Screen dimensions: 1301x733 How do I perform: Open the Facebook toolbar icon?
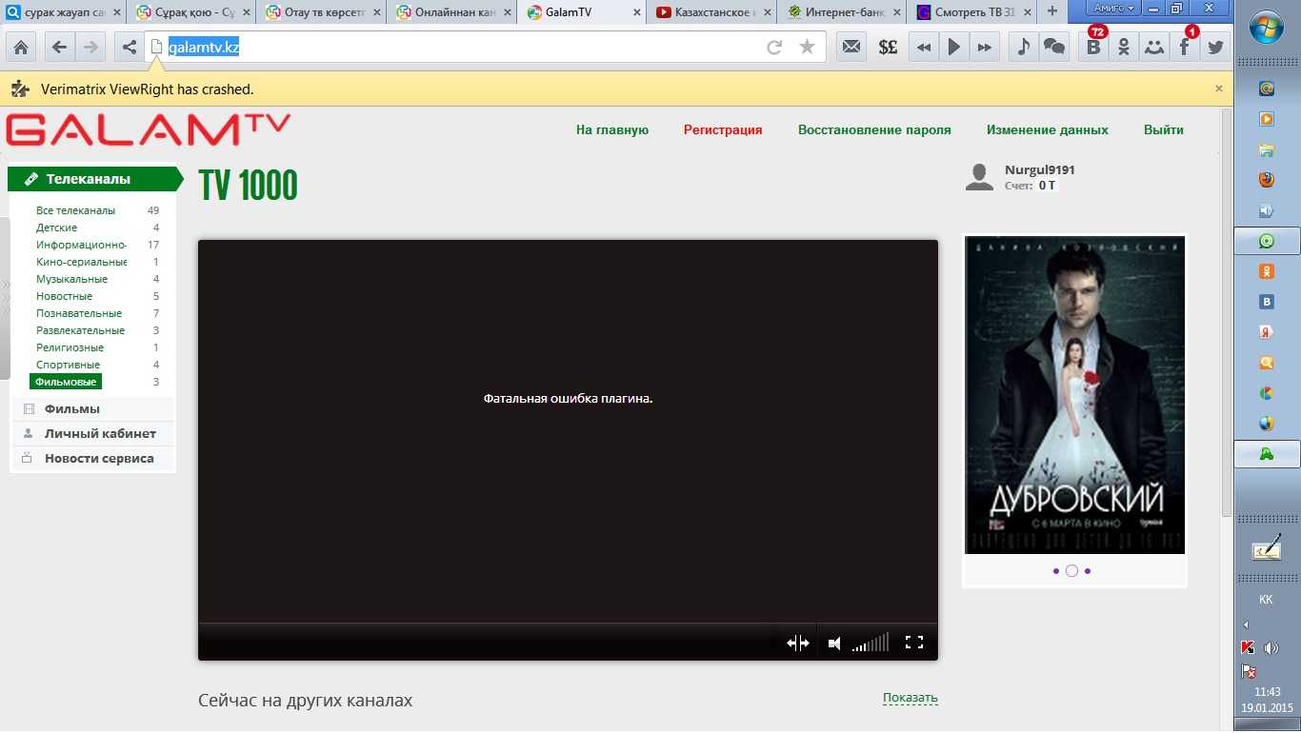pyautogui.click(x=1184, y=47)
